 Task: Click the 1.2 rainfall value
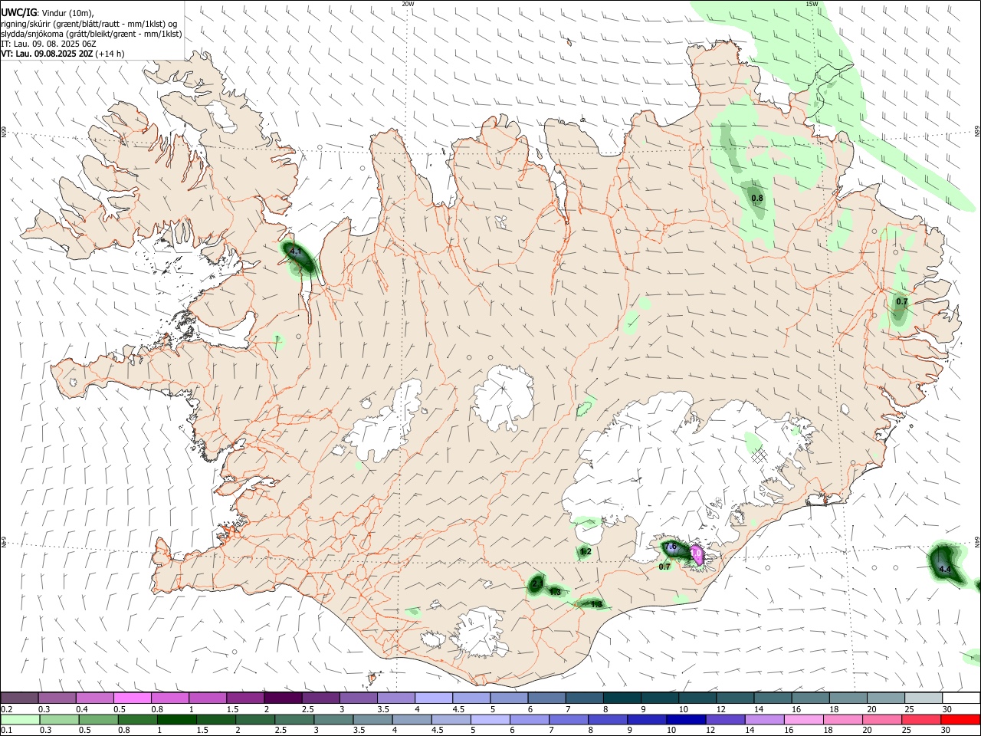[x=586, y=551]
